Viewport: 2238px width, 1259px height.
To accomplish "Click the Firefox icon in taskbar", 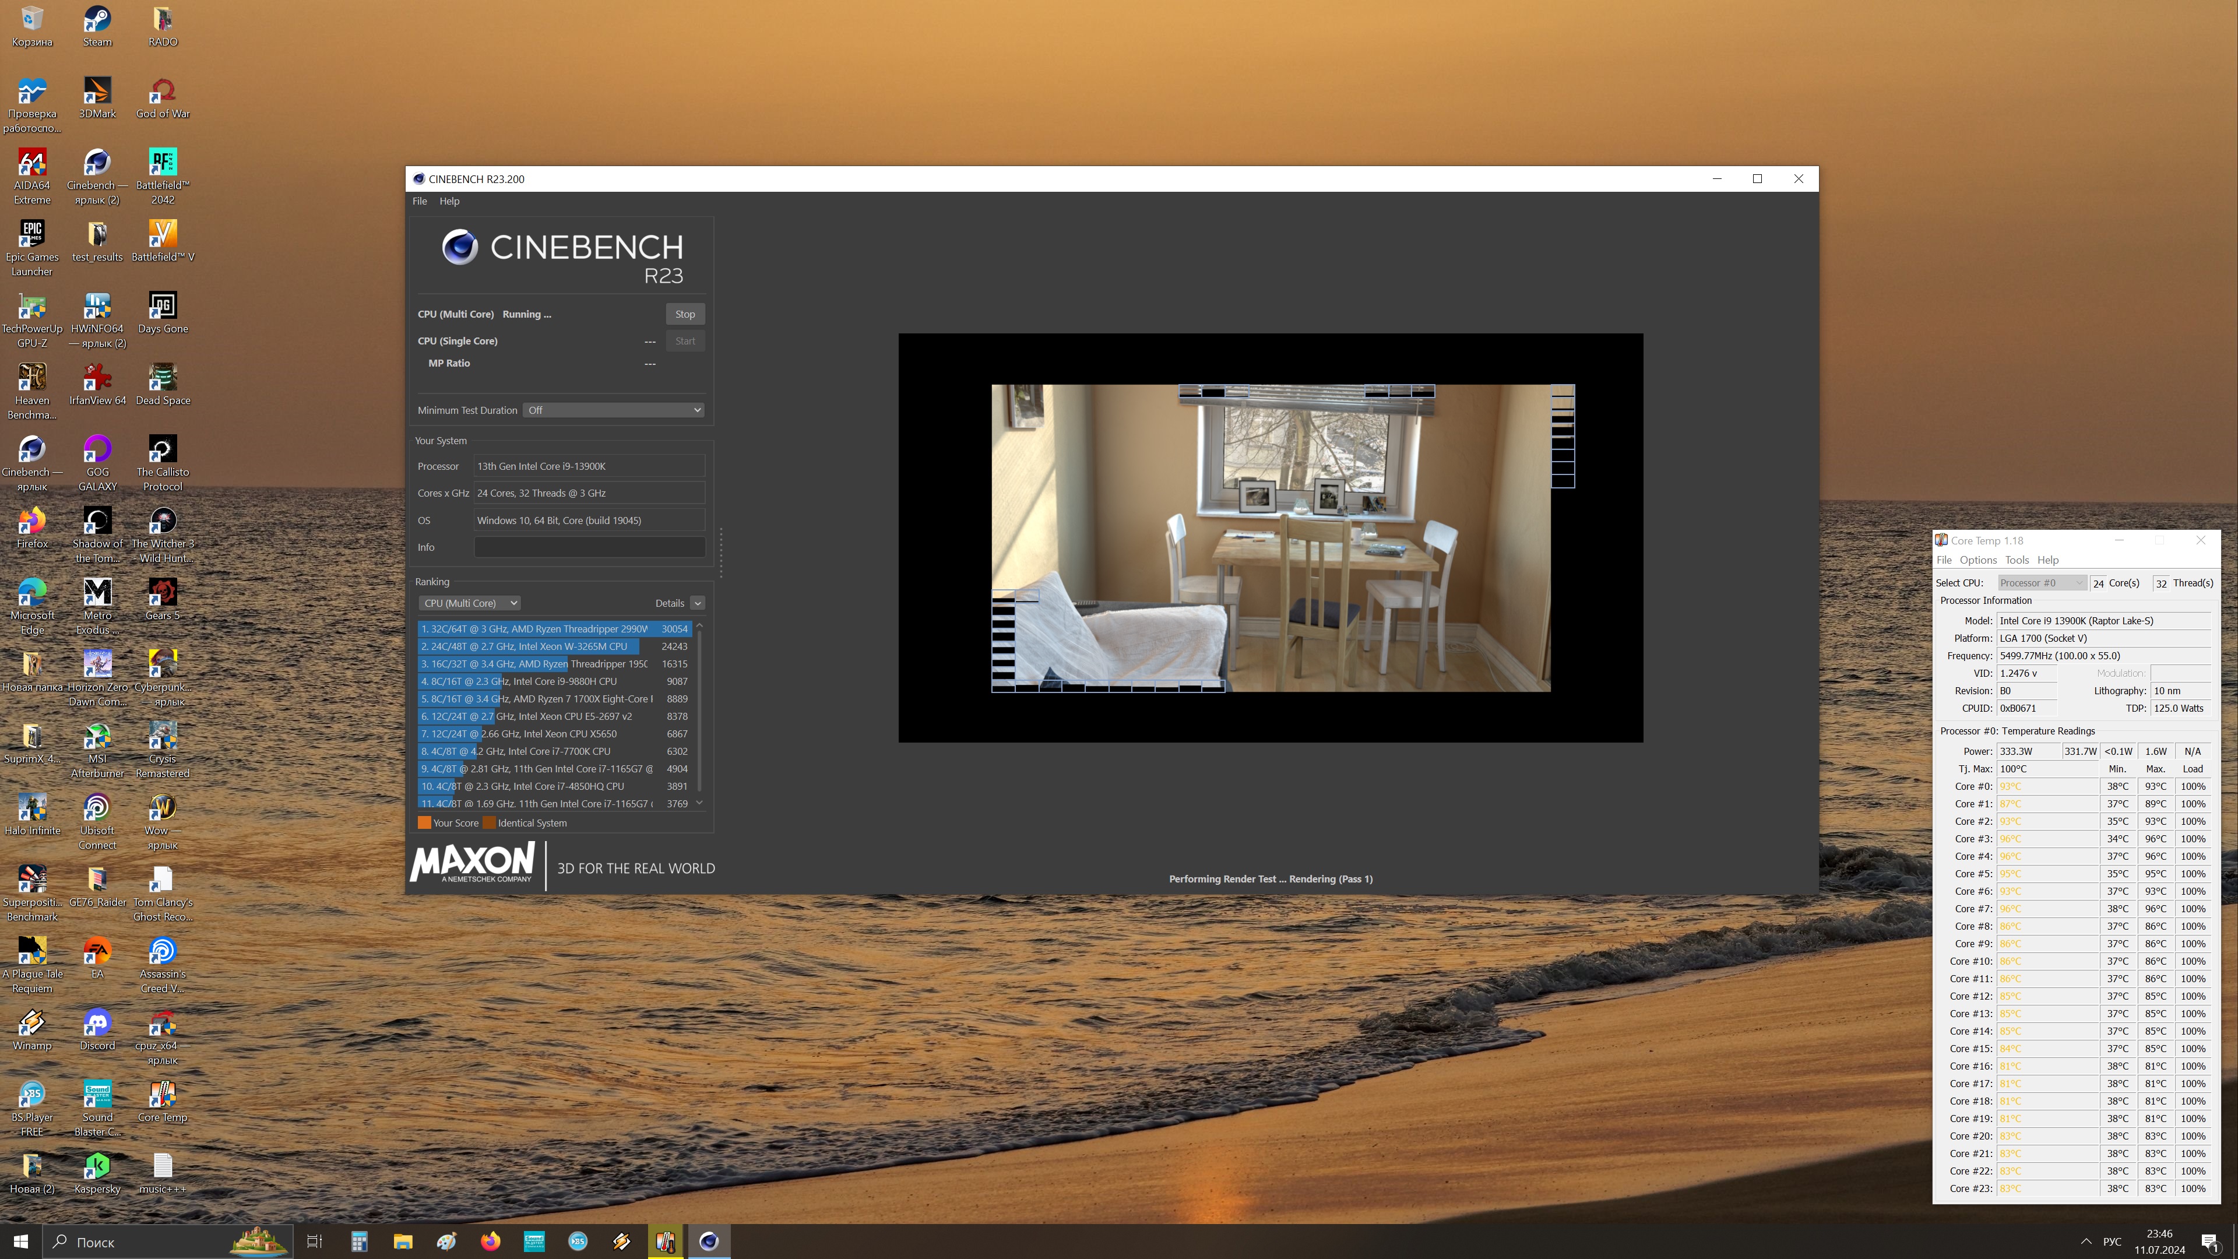I will tap(491, 1241).
